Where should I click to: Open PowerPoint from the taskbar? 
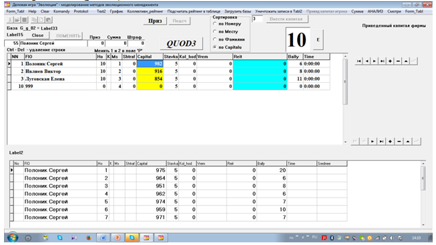118,238
